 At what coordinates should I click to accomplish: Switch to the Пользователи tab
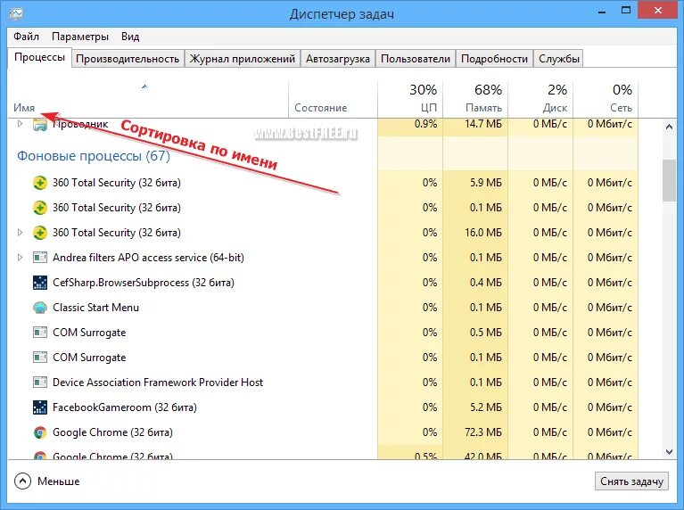pyautogui.click(x=416, y=59)
